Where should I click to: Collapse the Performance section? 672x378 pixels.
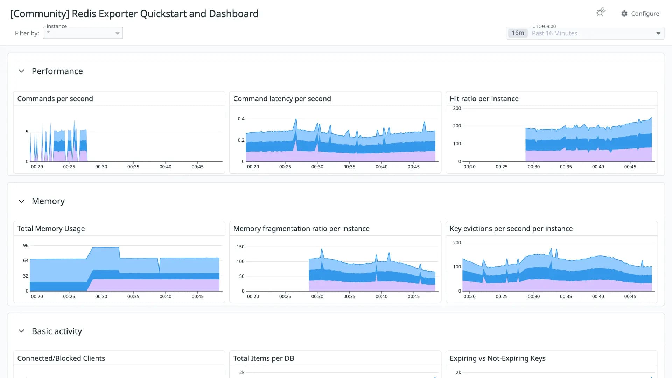(x=21, y=71)
